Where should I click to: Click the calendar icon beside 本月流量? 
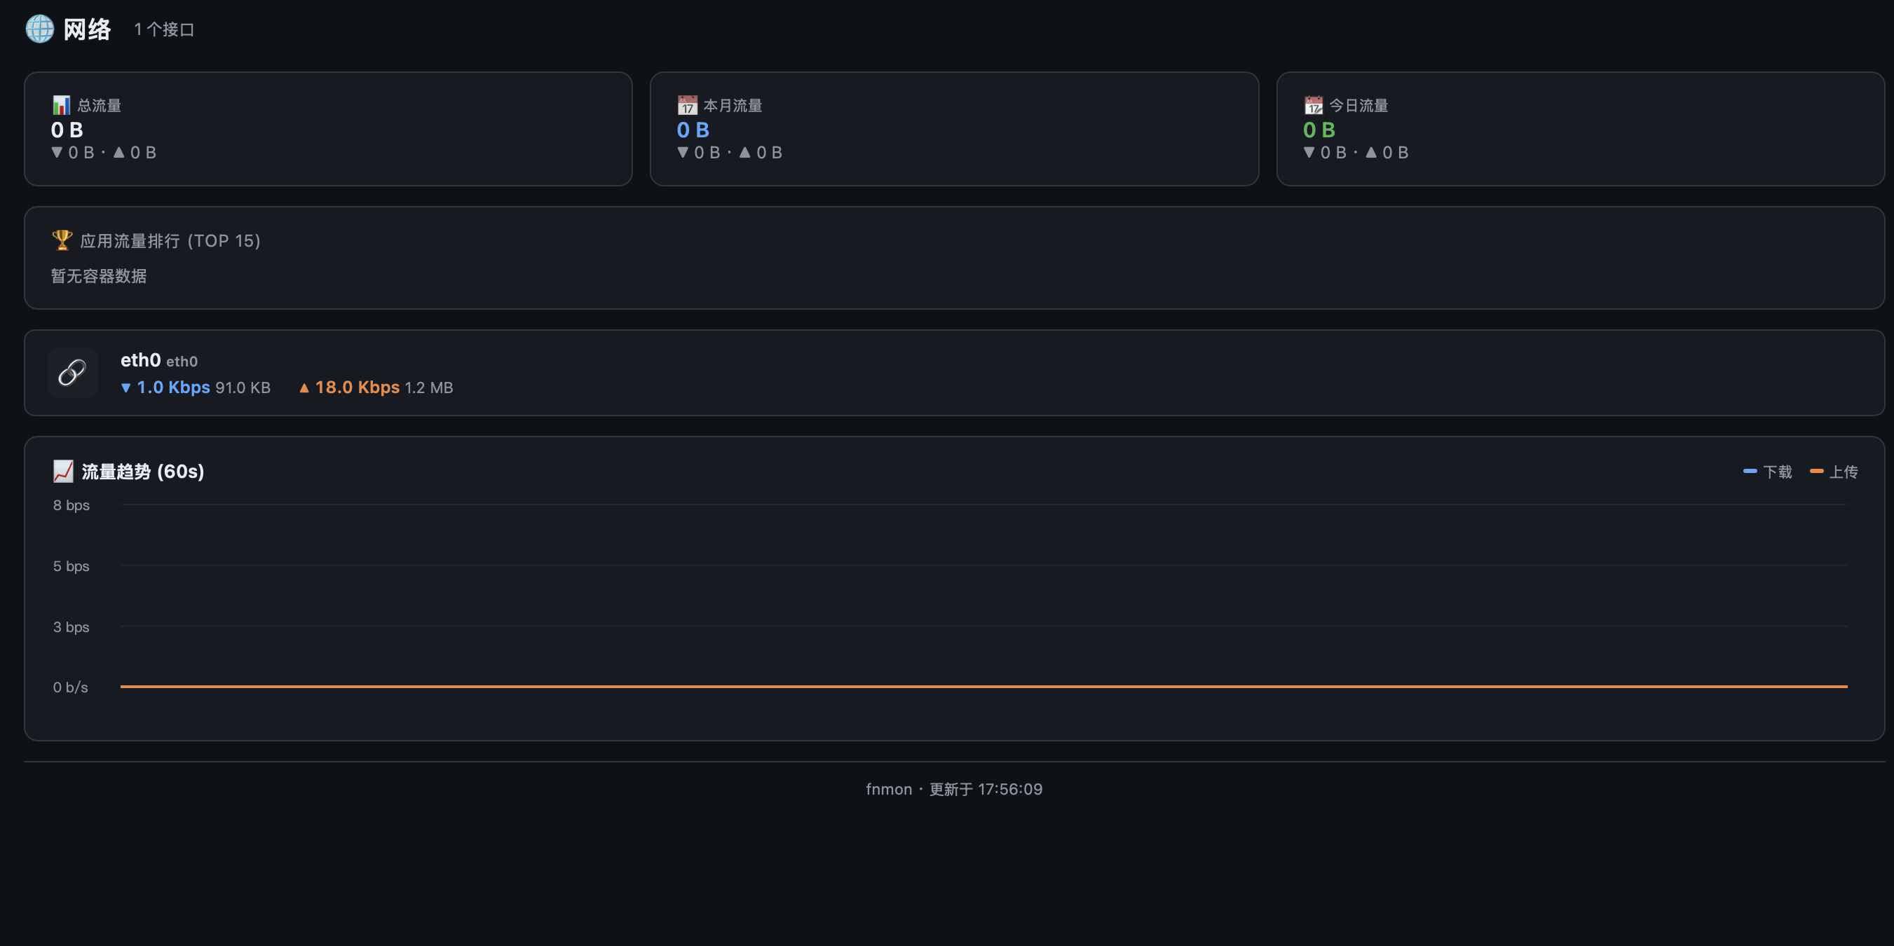687,105
